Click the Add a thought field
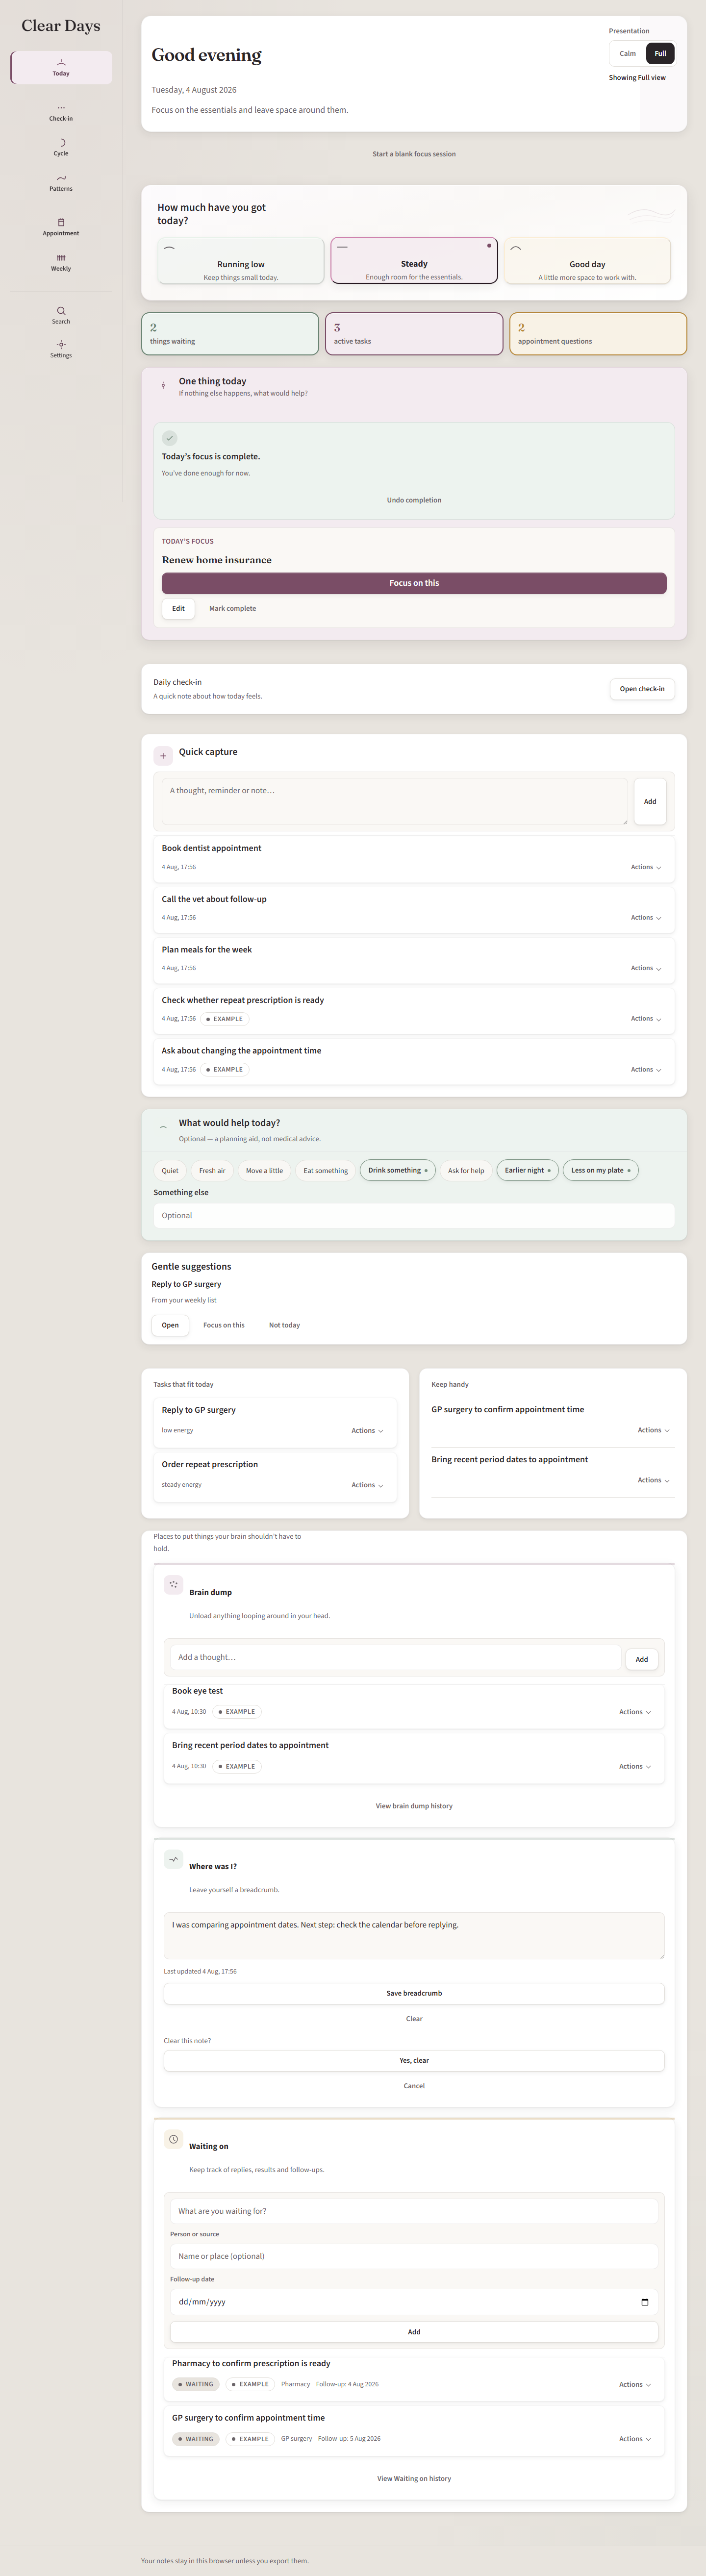706x2576 pixels. click(395, 1657)
